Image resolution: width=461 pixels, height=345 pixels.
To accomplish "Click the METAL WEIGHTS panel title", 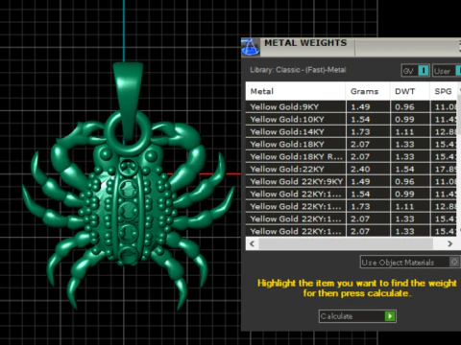I will [x=305, y=43].
